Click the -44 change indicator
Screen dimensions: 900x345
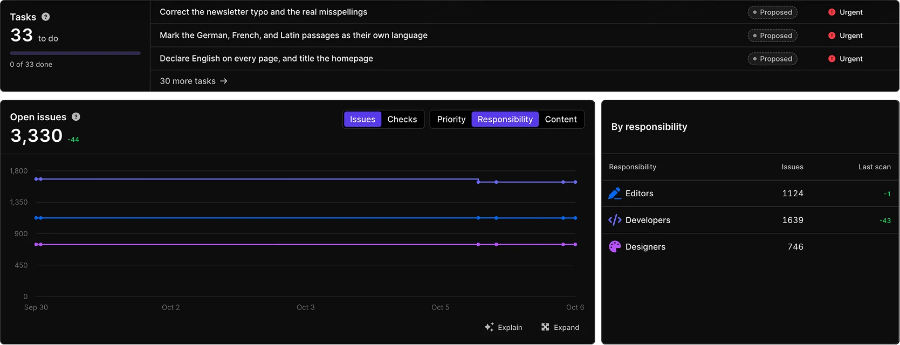pyautogui.click(x=73, y=139)
